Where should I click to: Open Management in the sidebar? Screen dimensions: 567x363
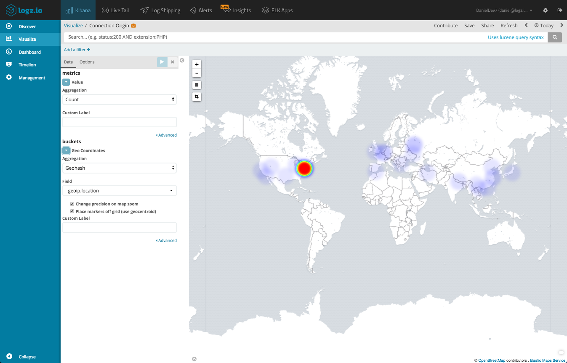point(30,78)
